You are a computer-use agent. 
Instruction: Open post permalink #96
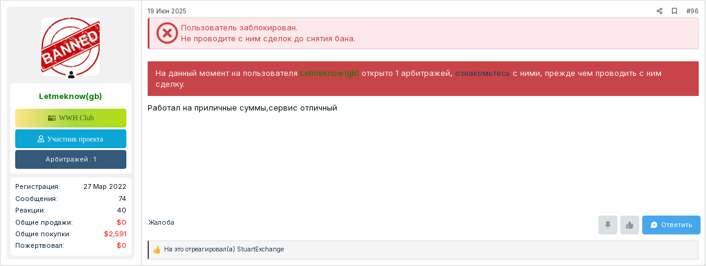pyautogui.click(x=692, y=12)
